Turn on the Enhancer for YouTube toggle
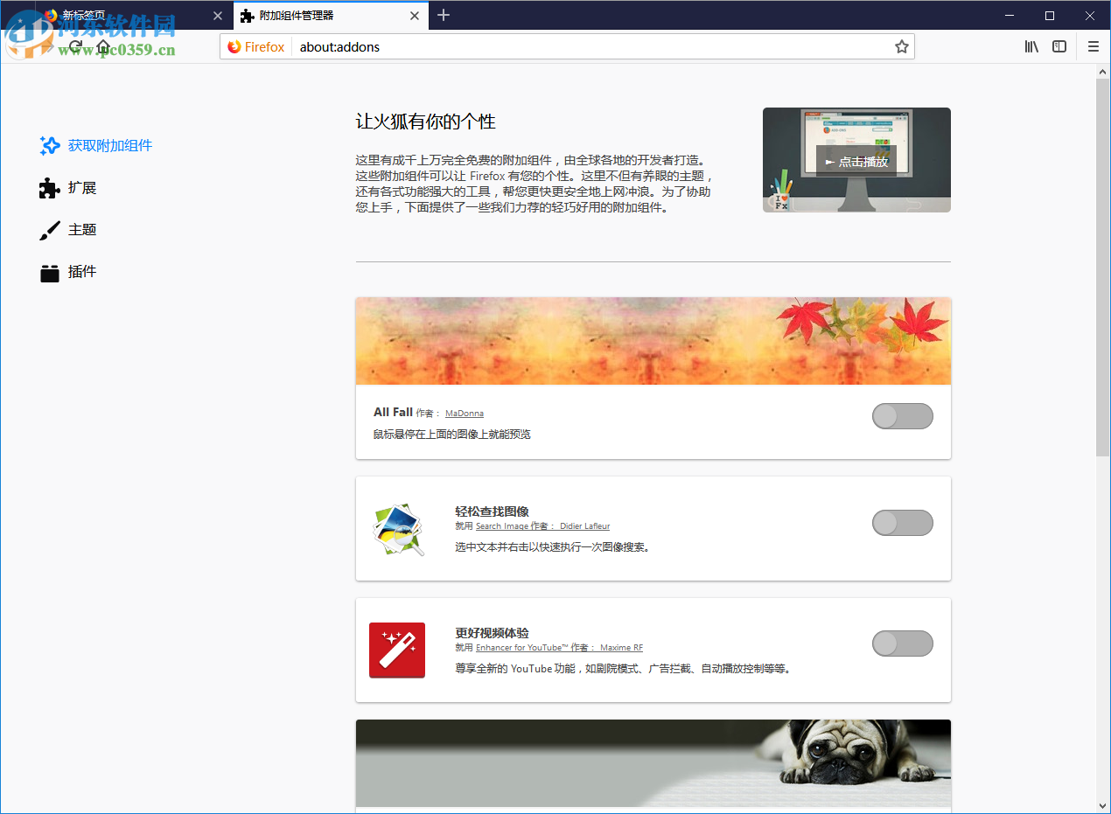The width and height of the screenshot is (1111, 814). [x=902, y=644]
